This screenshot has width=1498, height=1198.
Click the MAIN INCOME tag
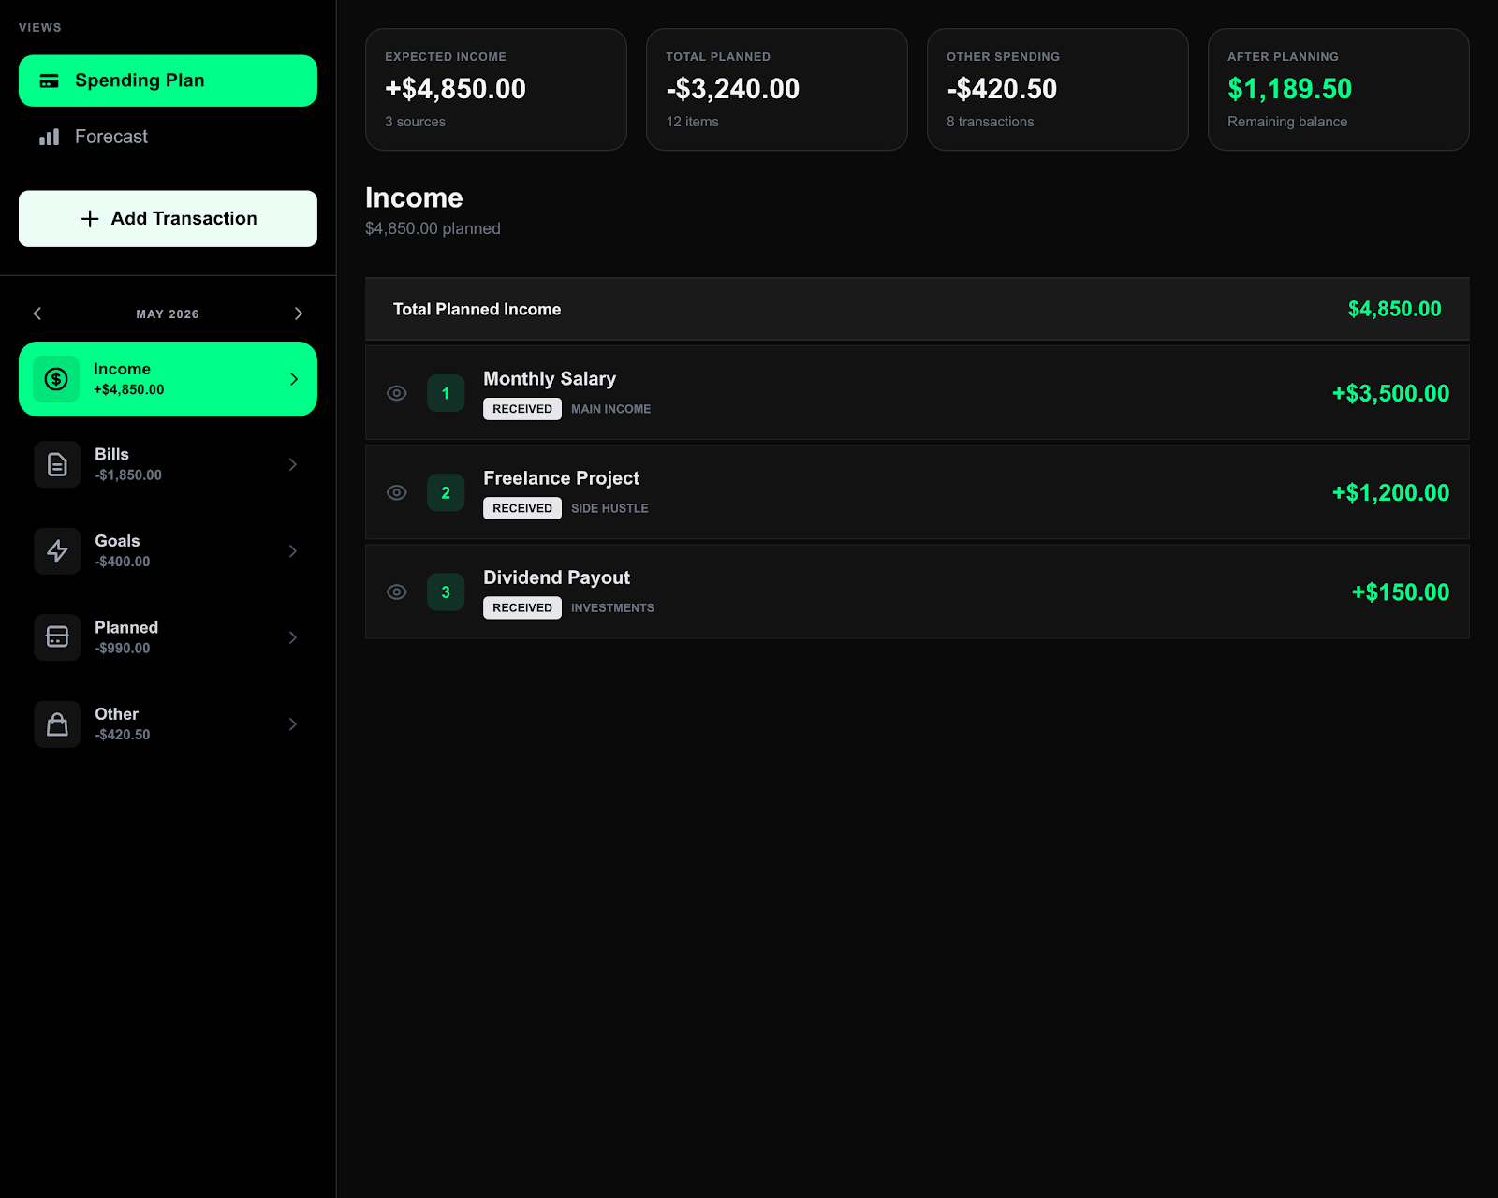click(x=610, y=409)
